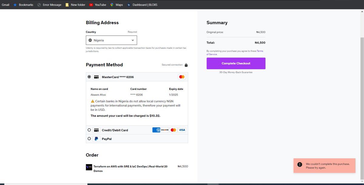Viewport: 364px width, 185px height.
Task: Open the YouTube bookmark icon
Action: 91,5
